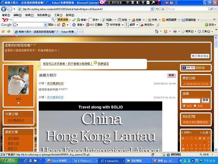Click the Yahoo Y! toolbar logo
This screenshot has width=218, height=164.
[5, 20]
